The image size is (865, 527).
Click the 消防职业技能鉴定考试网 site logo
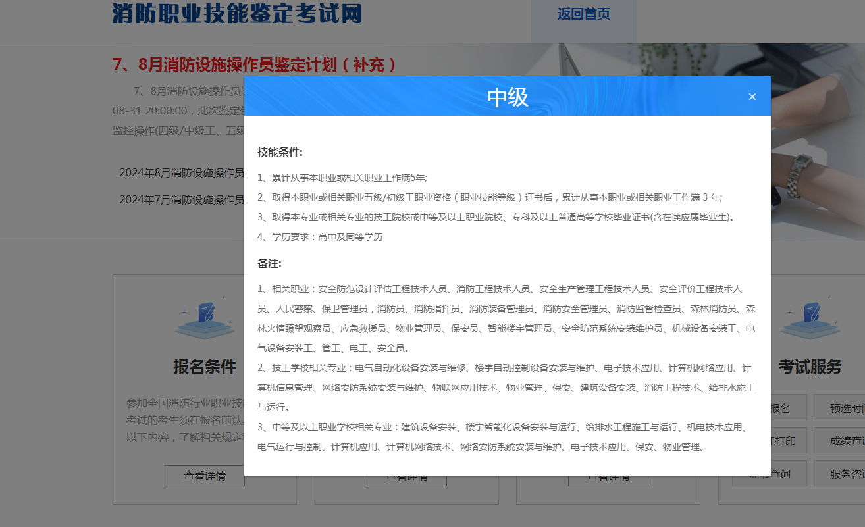237,13
